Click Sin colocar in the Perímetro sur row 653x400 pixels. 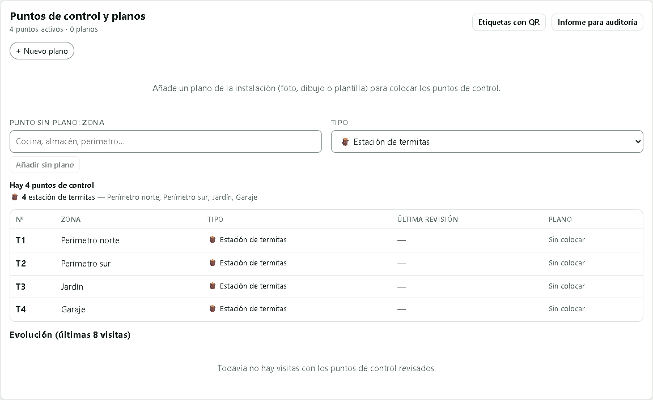tap(566, 263)
